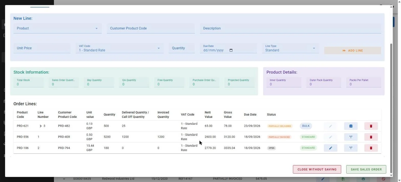Click the PARTIALLY DELIVERED status badge
The height and width of the screenshot is (182, 401).
(280, 126)
